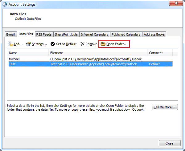Switch to Internet Calendars tab
Viewport: 185px width, 151px height.
point(95,35)
